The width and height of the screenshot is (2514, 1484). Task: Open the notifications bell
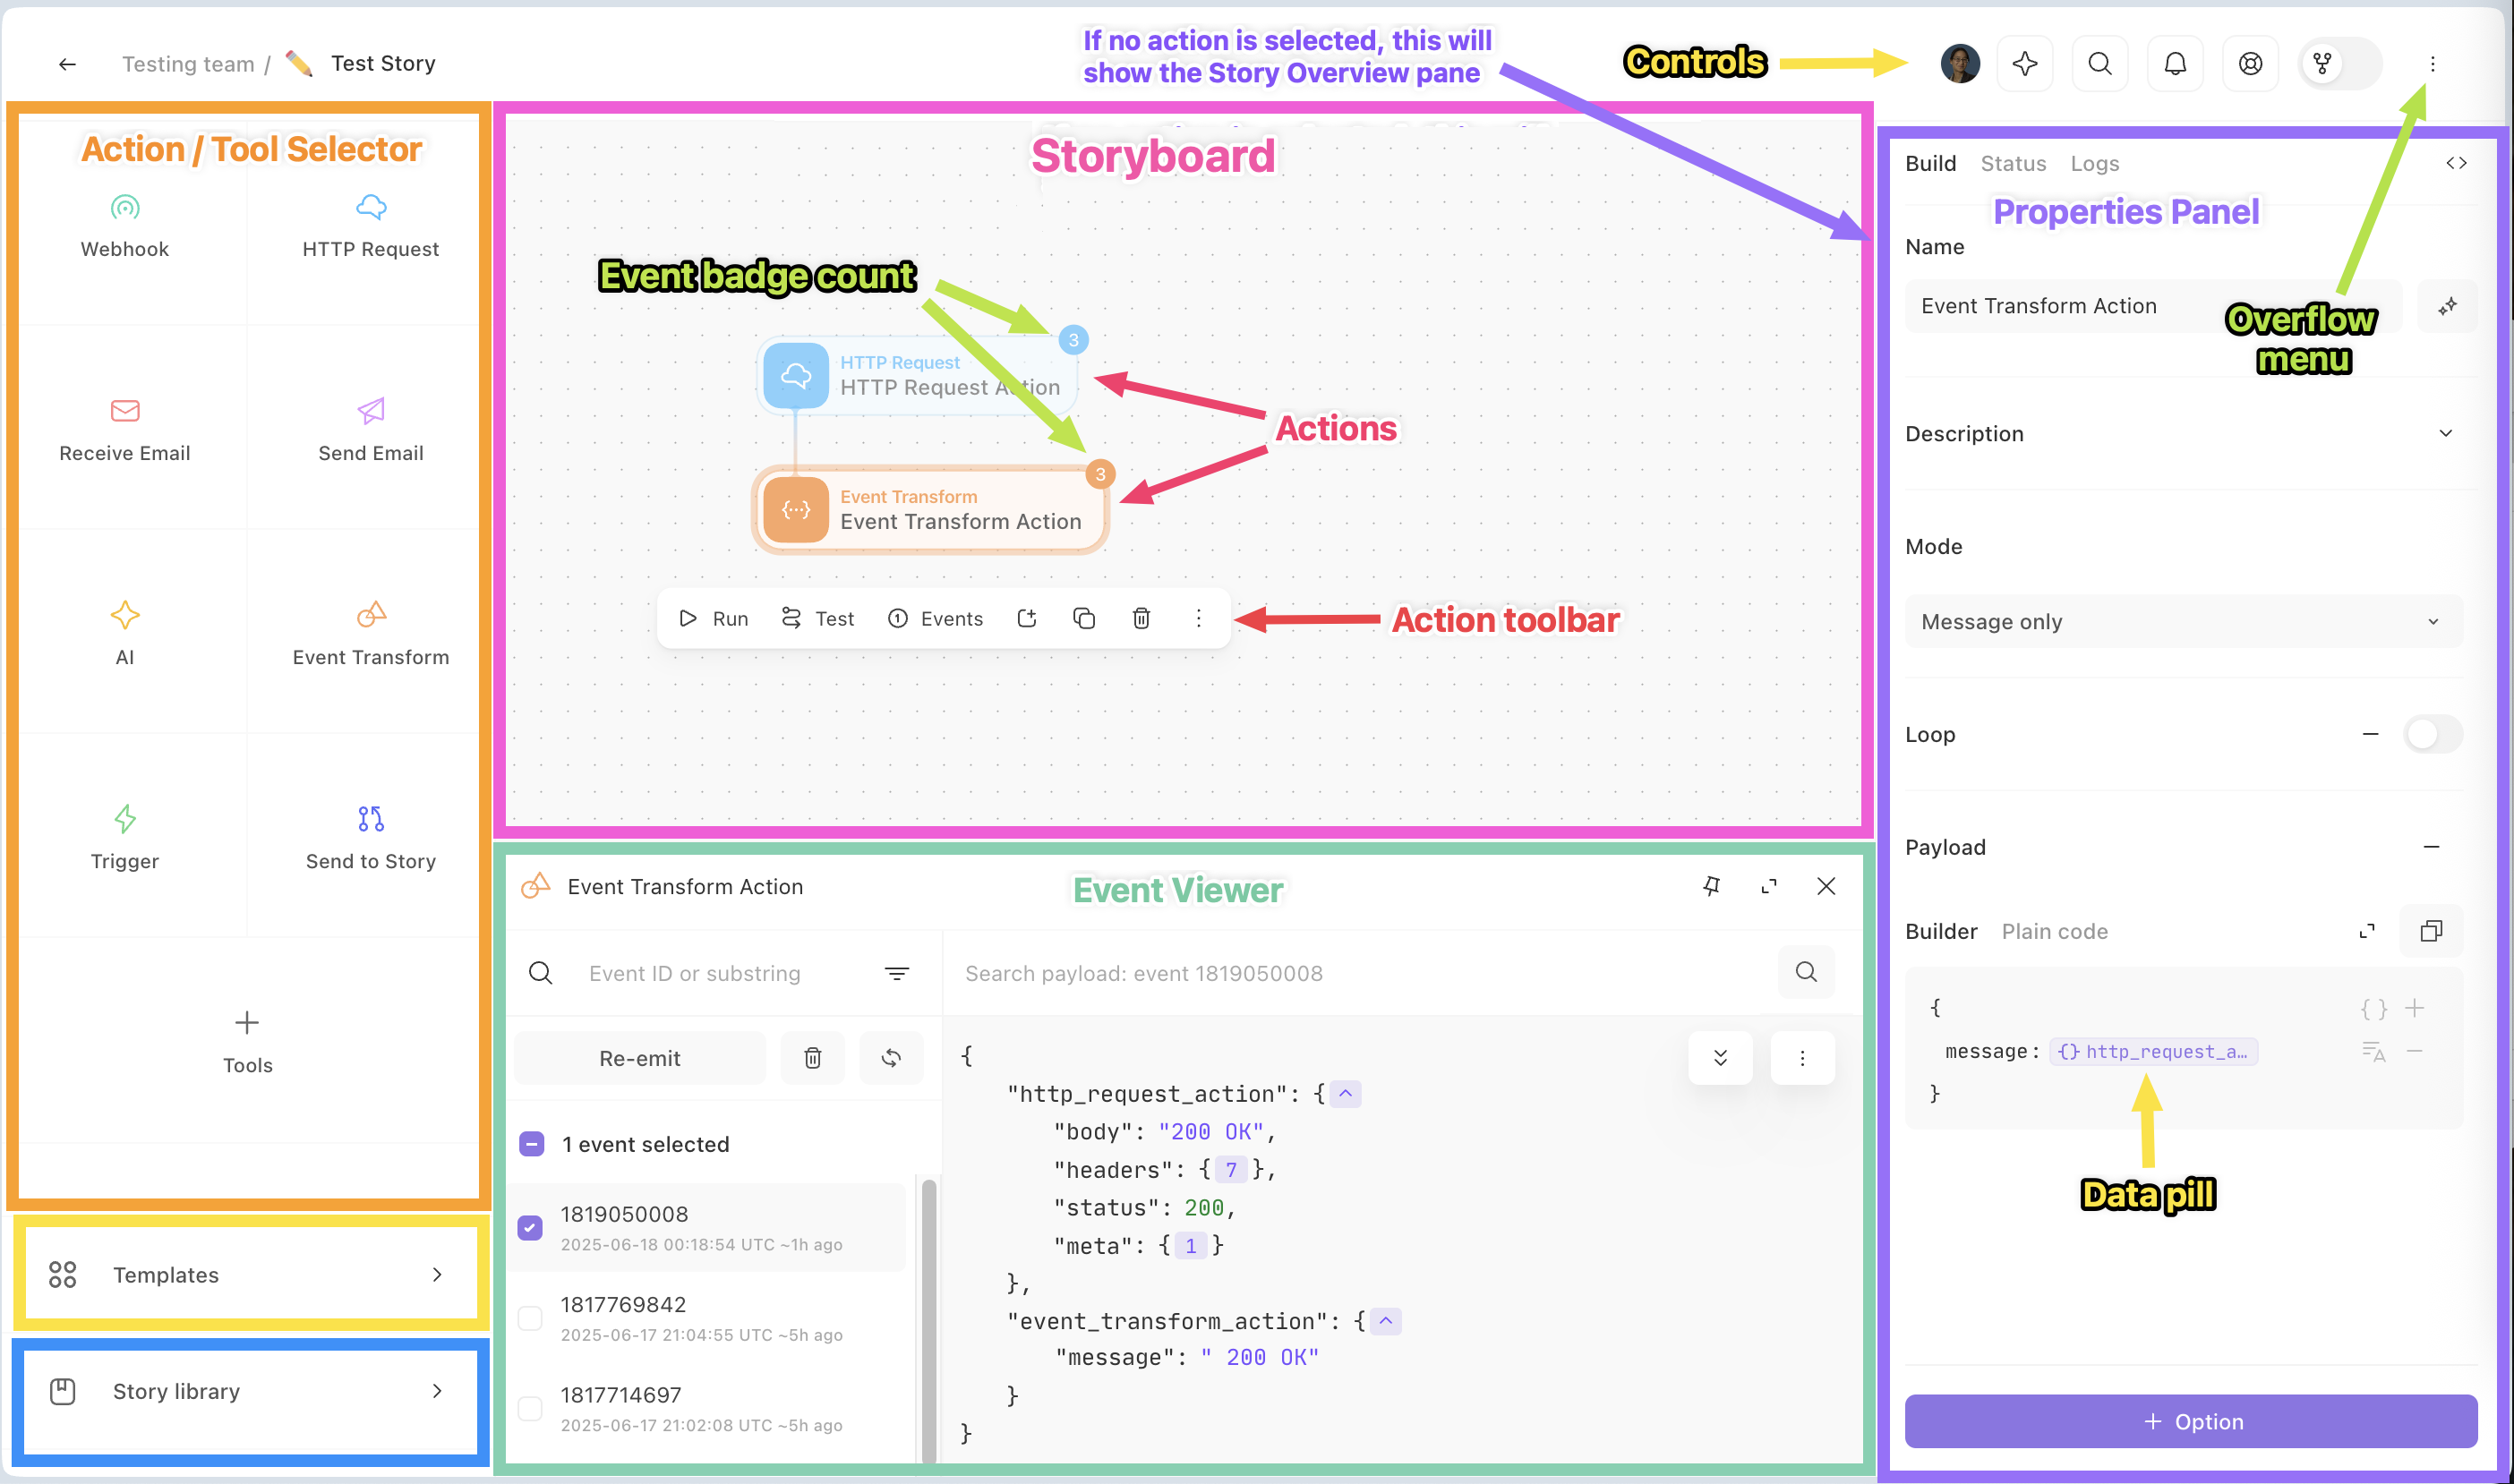(x=2175, y=64)
